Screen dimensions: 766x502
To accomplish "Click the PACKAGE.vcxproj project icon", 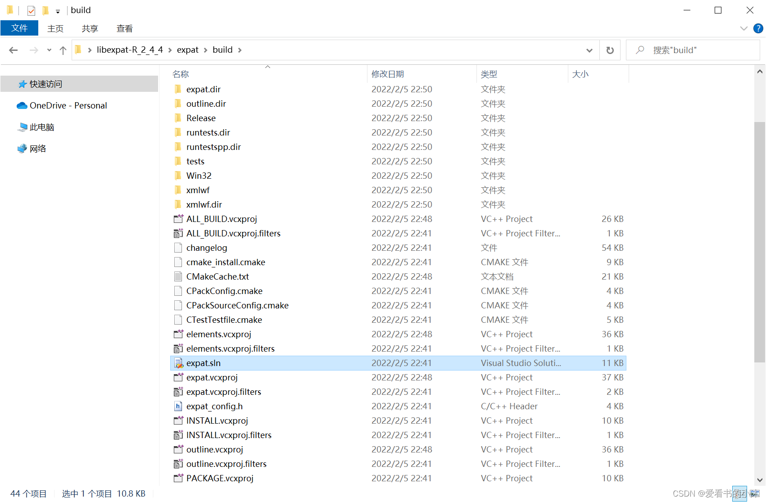I will 178,478.
